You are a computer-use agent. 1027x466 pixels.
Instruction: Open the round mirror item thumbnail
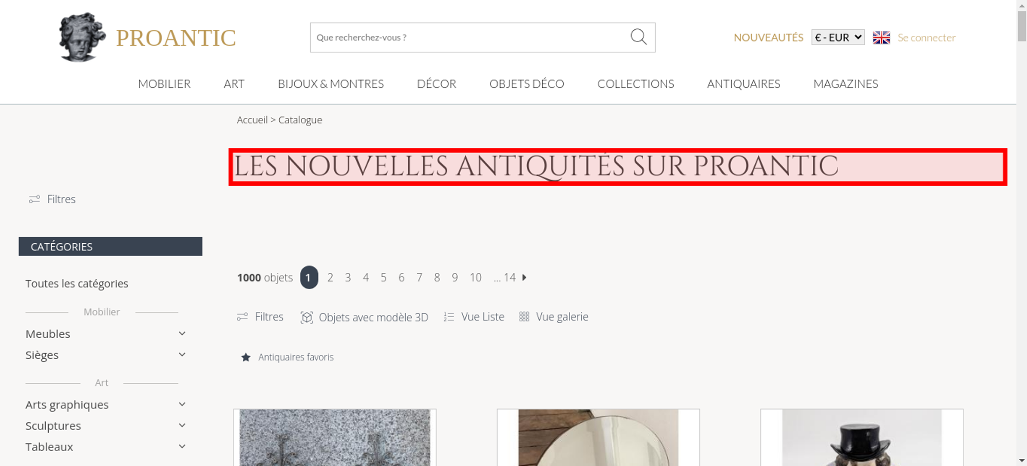tap(598, 437)
